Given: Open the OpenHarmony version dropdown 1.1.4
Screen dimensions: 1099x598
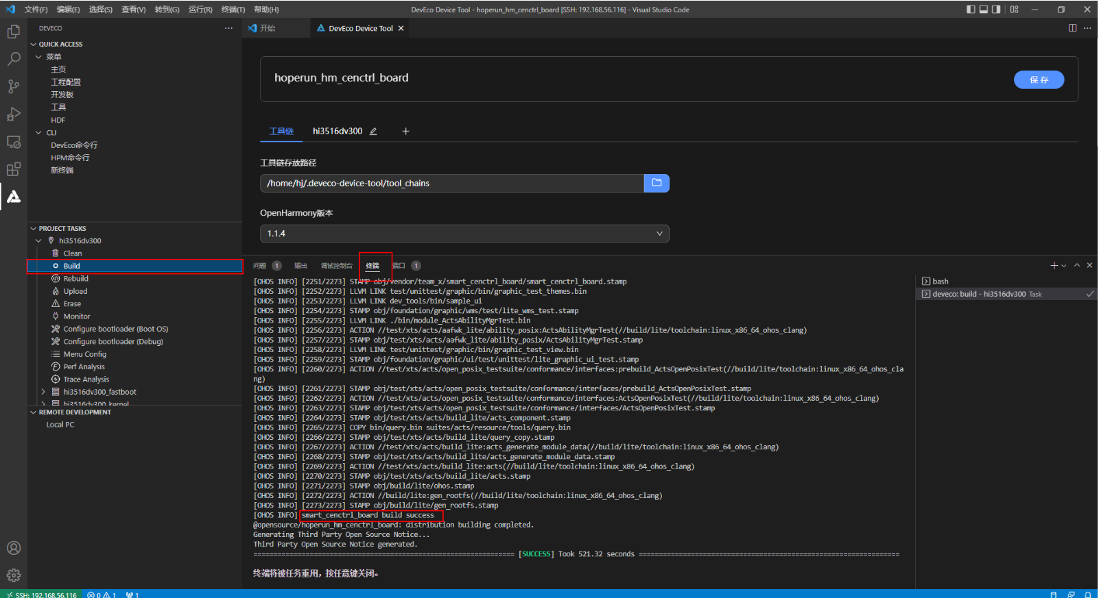Looking at the screenshot, I should pyautogui.click(x=464, y=234).
